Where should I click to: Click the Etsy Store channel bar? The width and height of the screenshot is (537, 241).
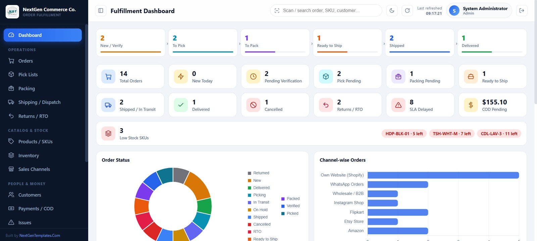pos(383,222)
